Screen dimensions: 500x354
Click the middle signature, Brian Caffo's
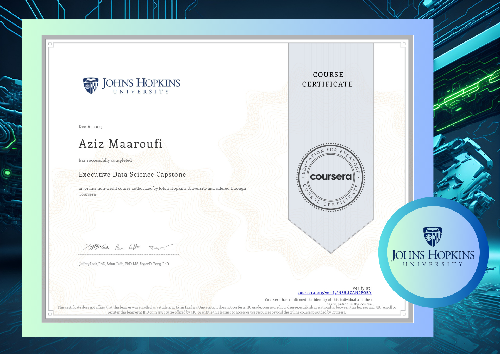(127, 247)
